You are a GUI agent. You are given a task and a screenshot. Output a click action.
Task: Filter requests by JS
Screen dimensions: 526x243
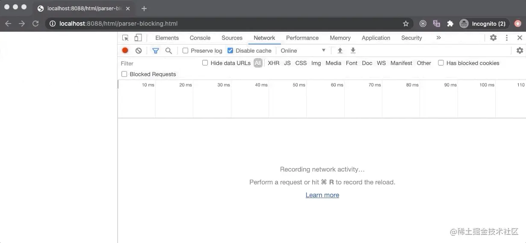point(287,63)
